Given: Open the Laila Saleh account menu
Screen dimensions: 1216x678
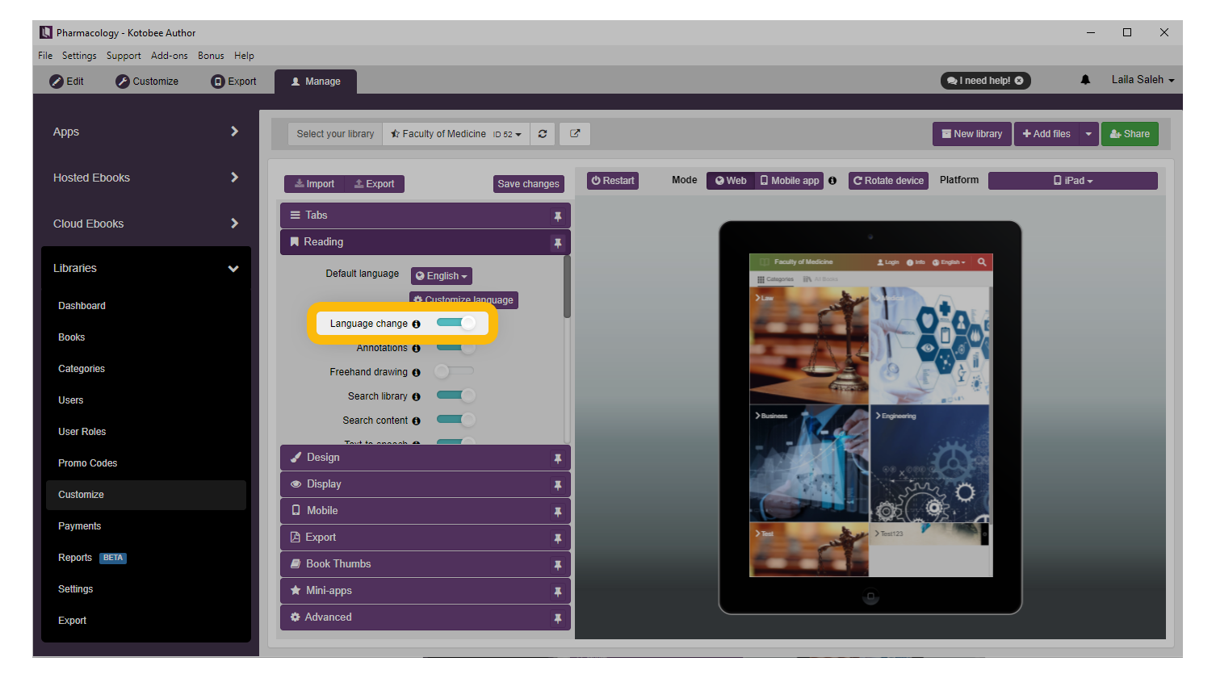Looking at the screenshot, I should coord(1143,80).
